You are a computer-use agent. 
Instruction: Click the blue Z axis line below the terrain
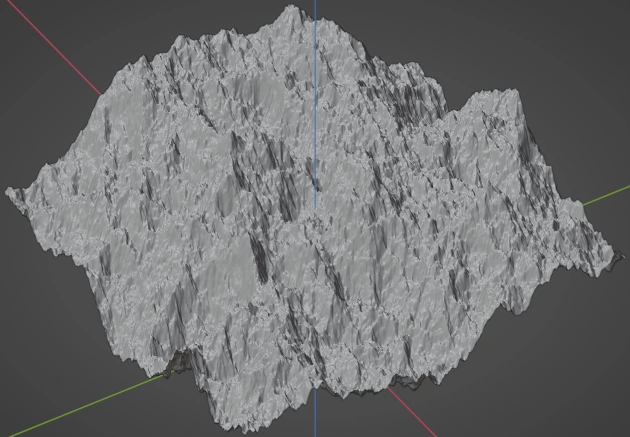point(315,414)
